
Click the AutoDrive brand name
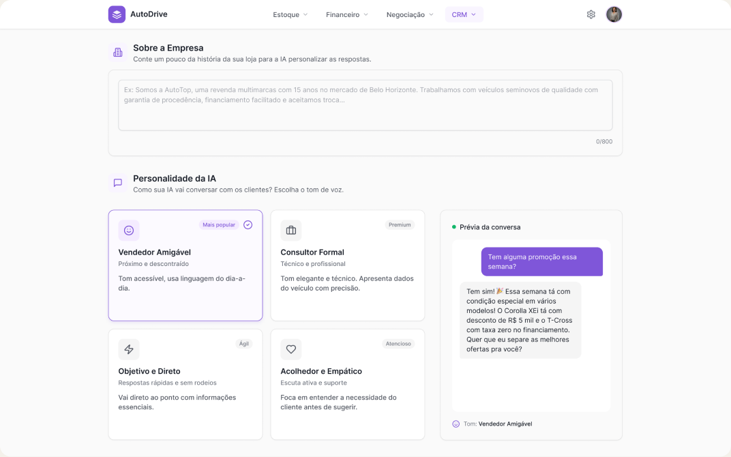coord(149,14)
